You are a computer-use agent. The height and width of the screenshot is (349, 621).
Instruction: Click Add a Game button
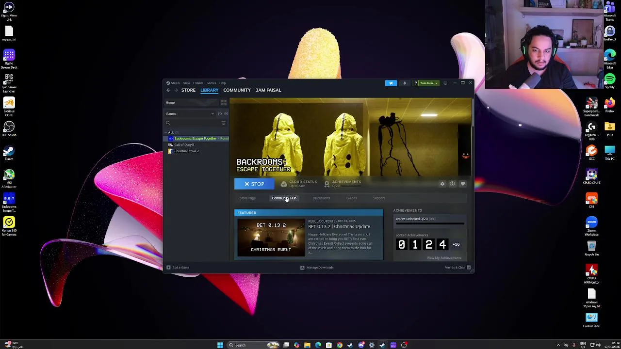pyautogui.click(x=178, y=268)
